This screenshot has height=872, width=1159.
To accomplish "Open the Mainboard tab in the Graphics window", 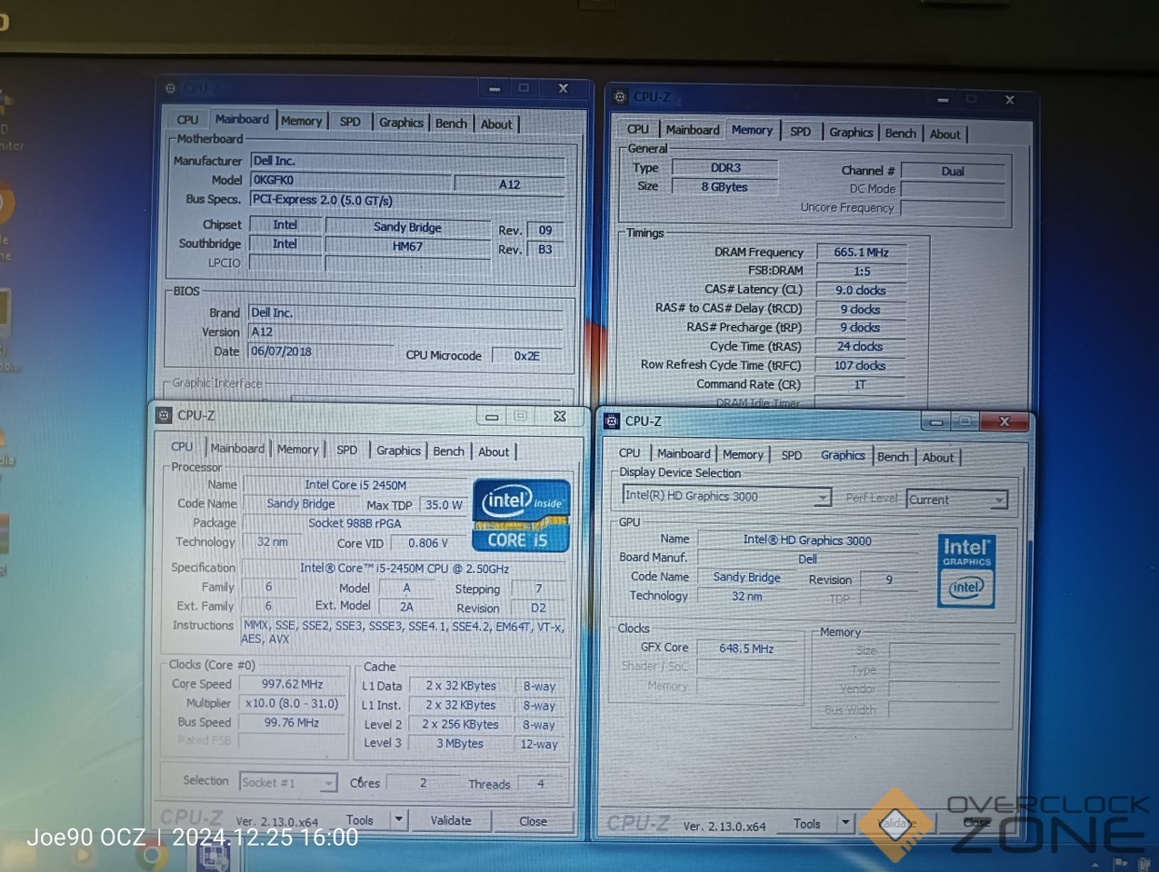I will (684, 453).
